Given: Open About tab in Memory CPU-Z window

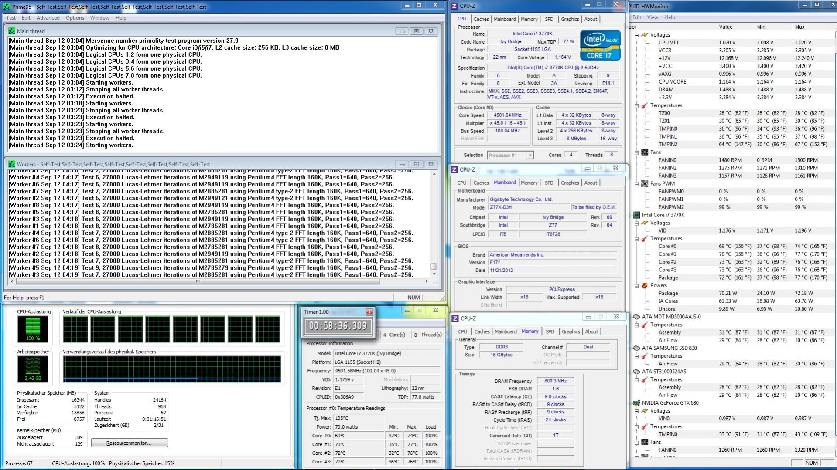Looking at the screenshot, I should click(x=591, y=331).
